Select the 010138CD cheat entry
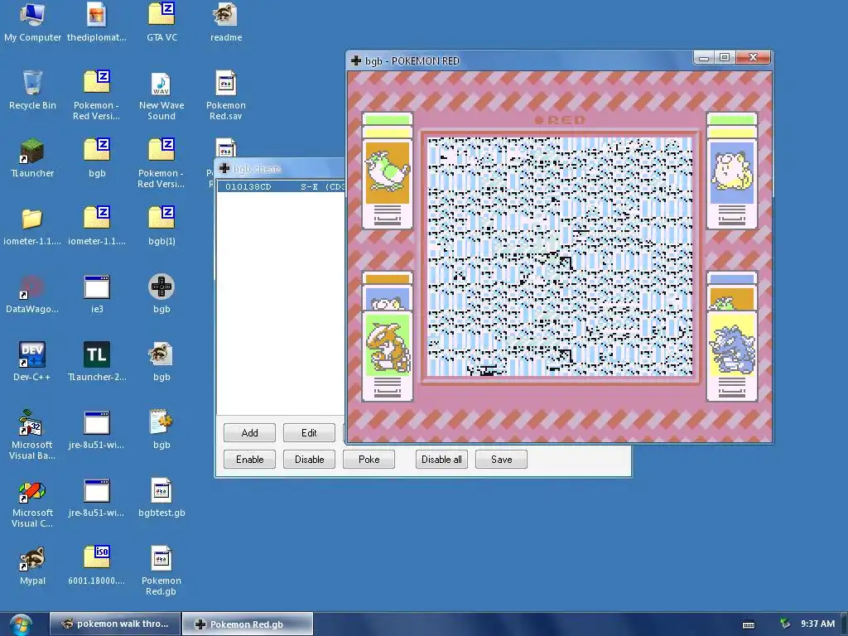Viewport: 848px width, 636px height. tap(282, 186)
